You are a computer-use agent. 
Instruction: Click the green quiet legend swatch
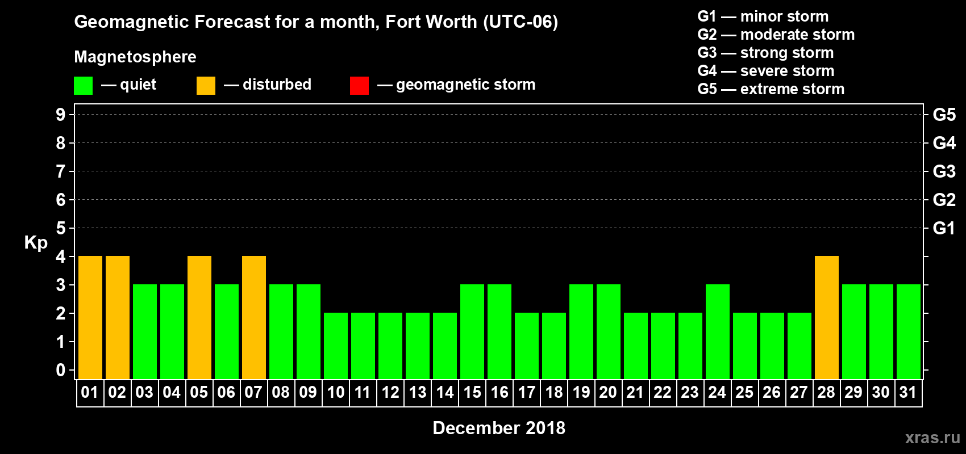pyautogui.click(x=83, y=86)
